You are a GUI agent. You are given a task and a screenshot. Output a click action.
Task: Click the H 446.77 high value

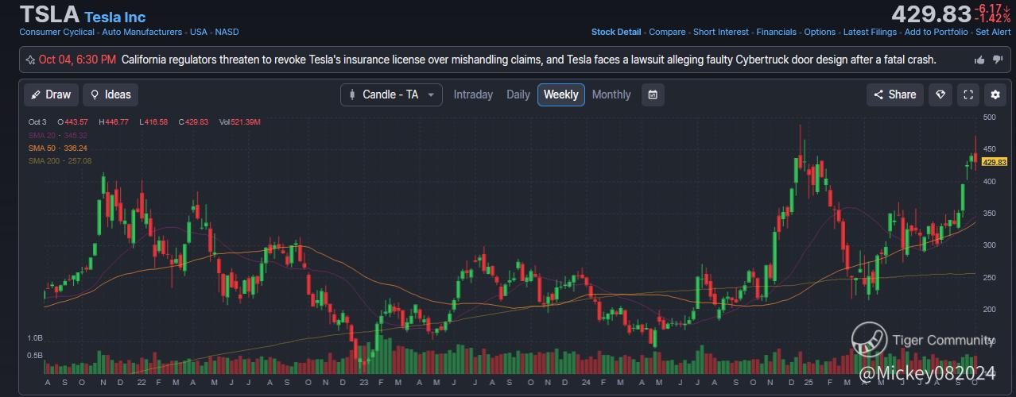point(114,122)
